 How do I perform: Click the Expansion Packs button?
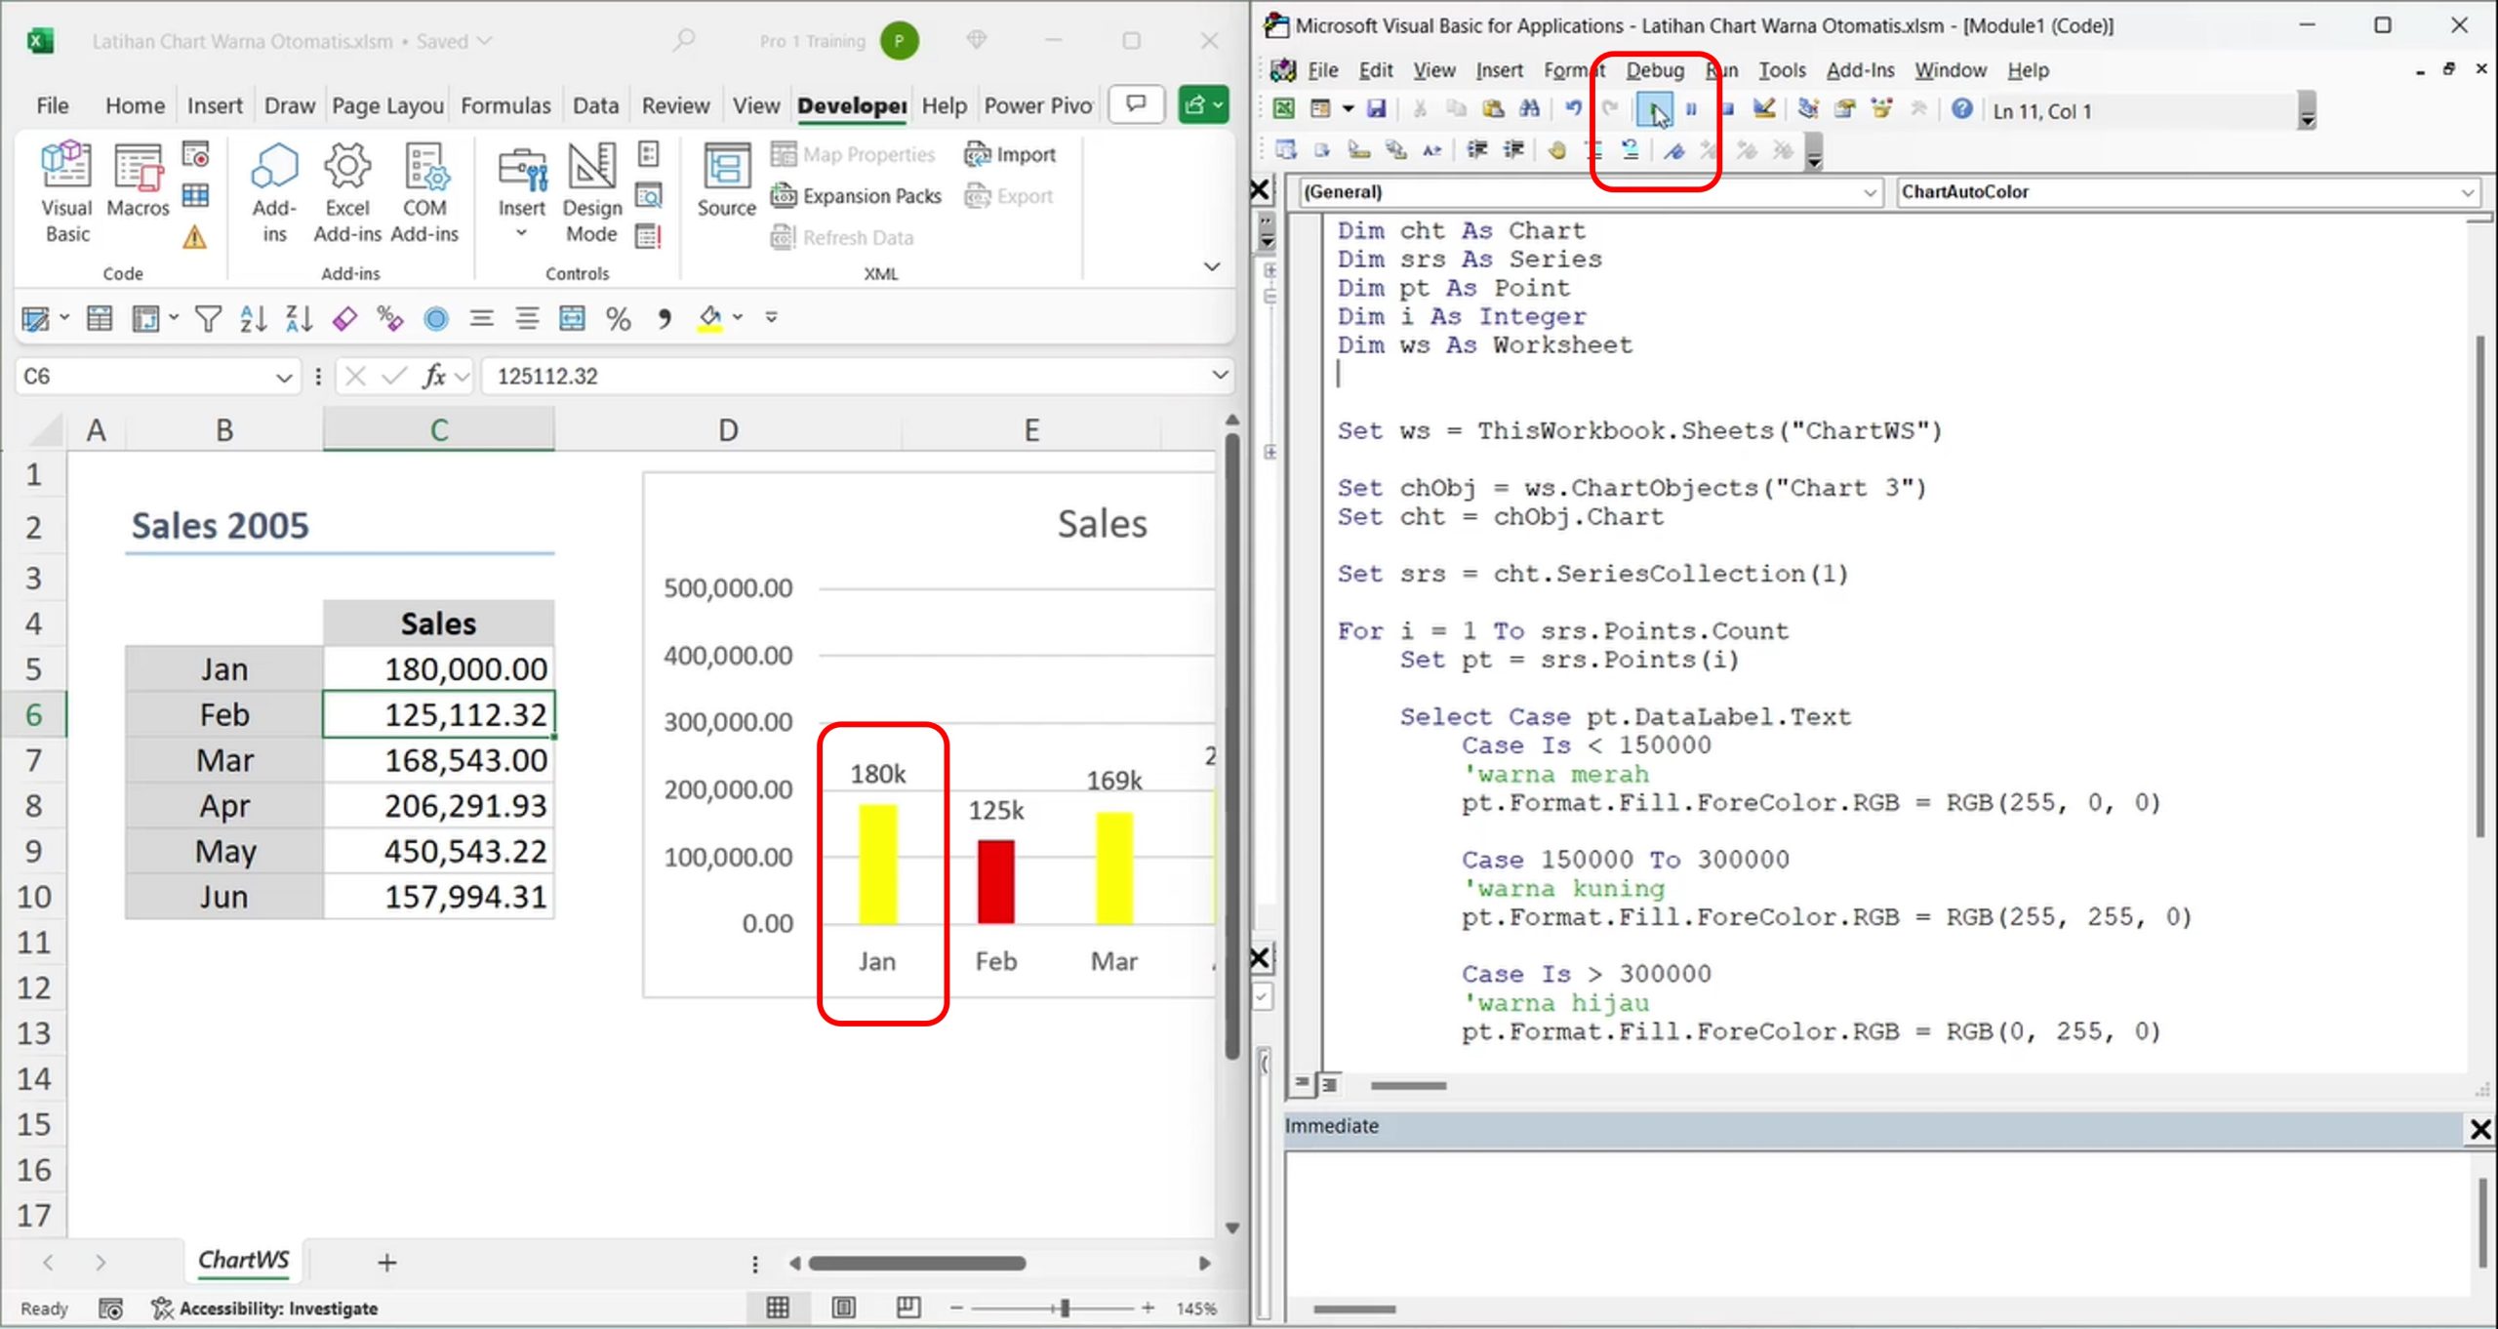pos(857,196)
